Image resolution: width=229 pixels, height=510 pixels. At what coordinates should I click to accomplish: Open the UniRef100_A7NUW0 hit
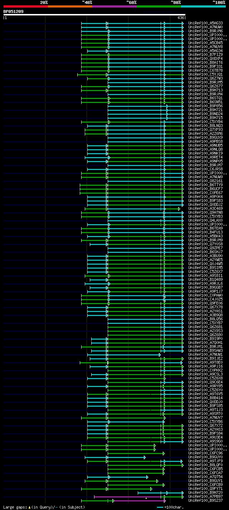click(x=205, y=27)
